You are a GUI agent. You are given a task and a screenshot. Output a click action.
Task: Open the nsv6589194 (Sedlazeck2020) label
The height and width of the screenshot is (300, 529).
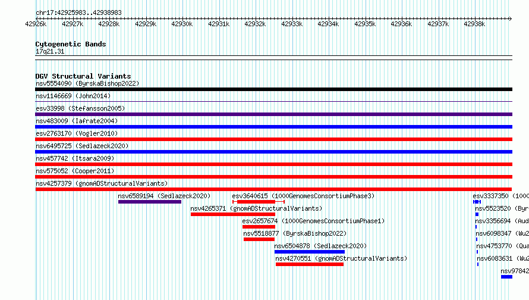click(x=164, y=196)
